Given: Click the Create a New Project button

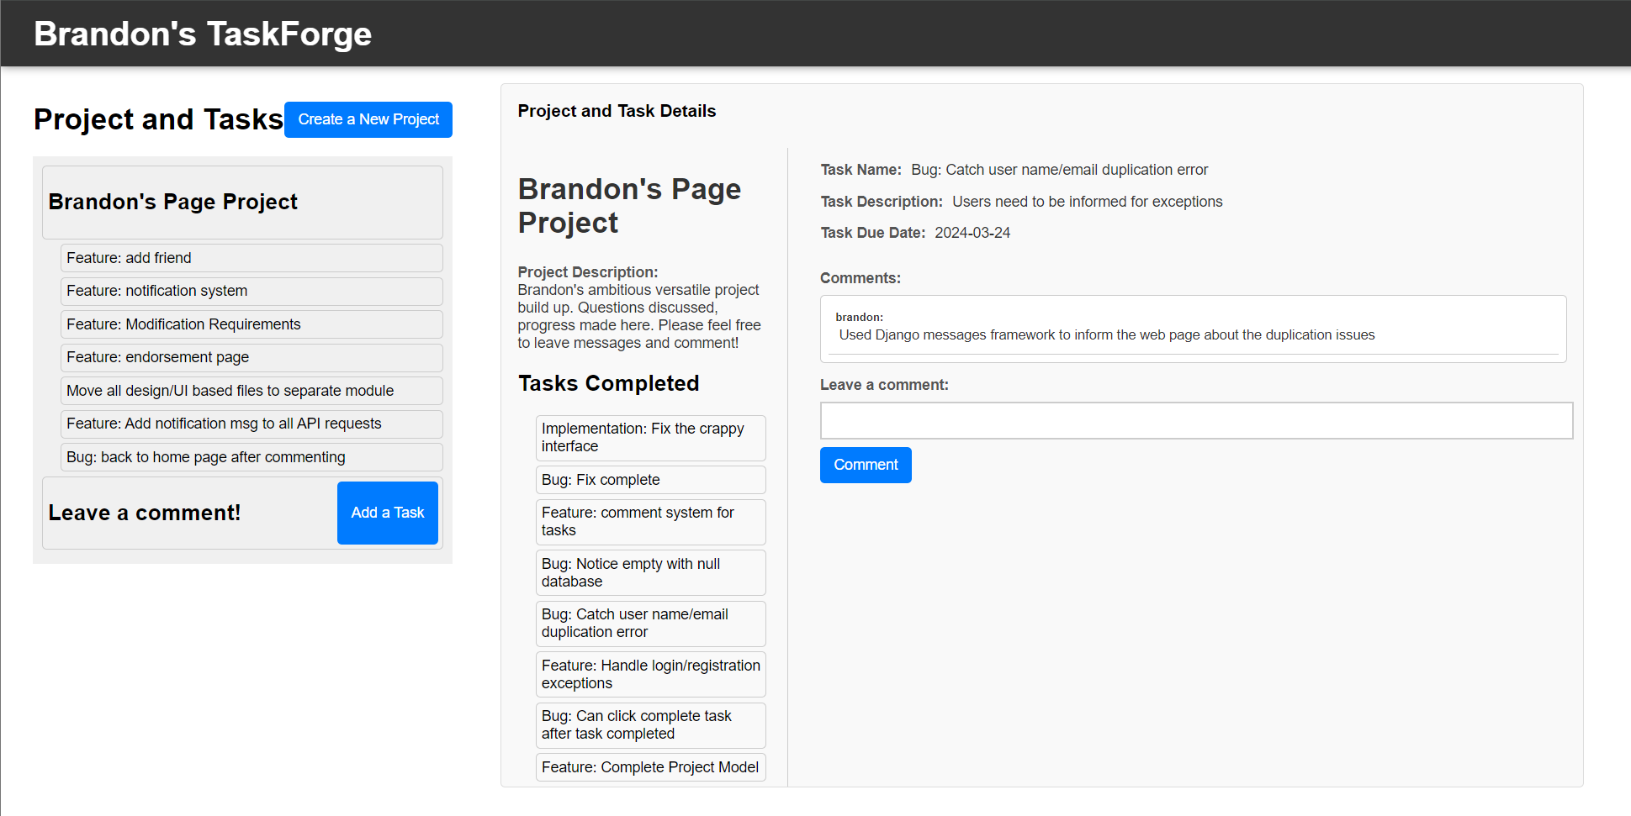Looking at the screenshot, I should click(368, 119).
